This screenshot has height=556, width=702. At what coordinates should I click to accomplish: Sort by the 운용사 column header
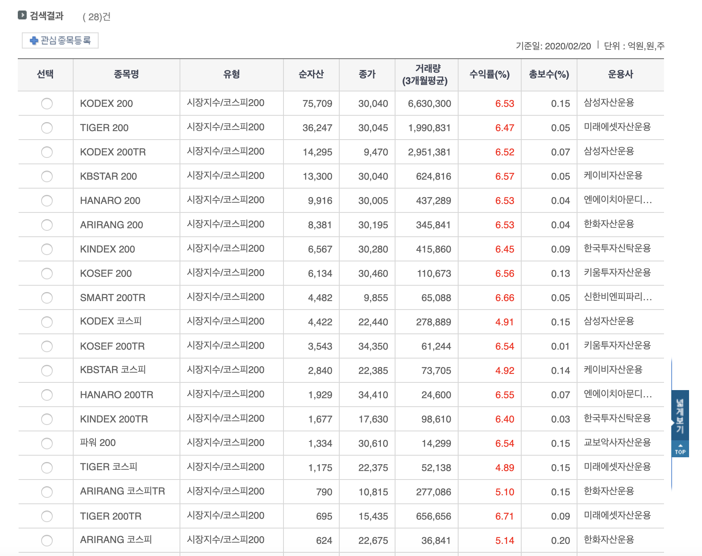click(620, 74)
